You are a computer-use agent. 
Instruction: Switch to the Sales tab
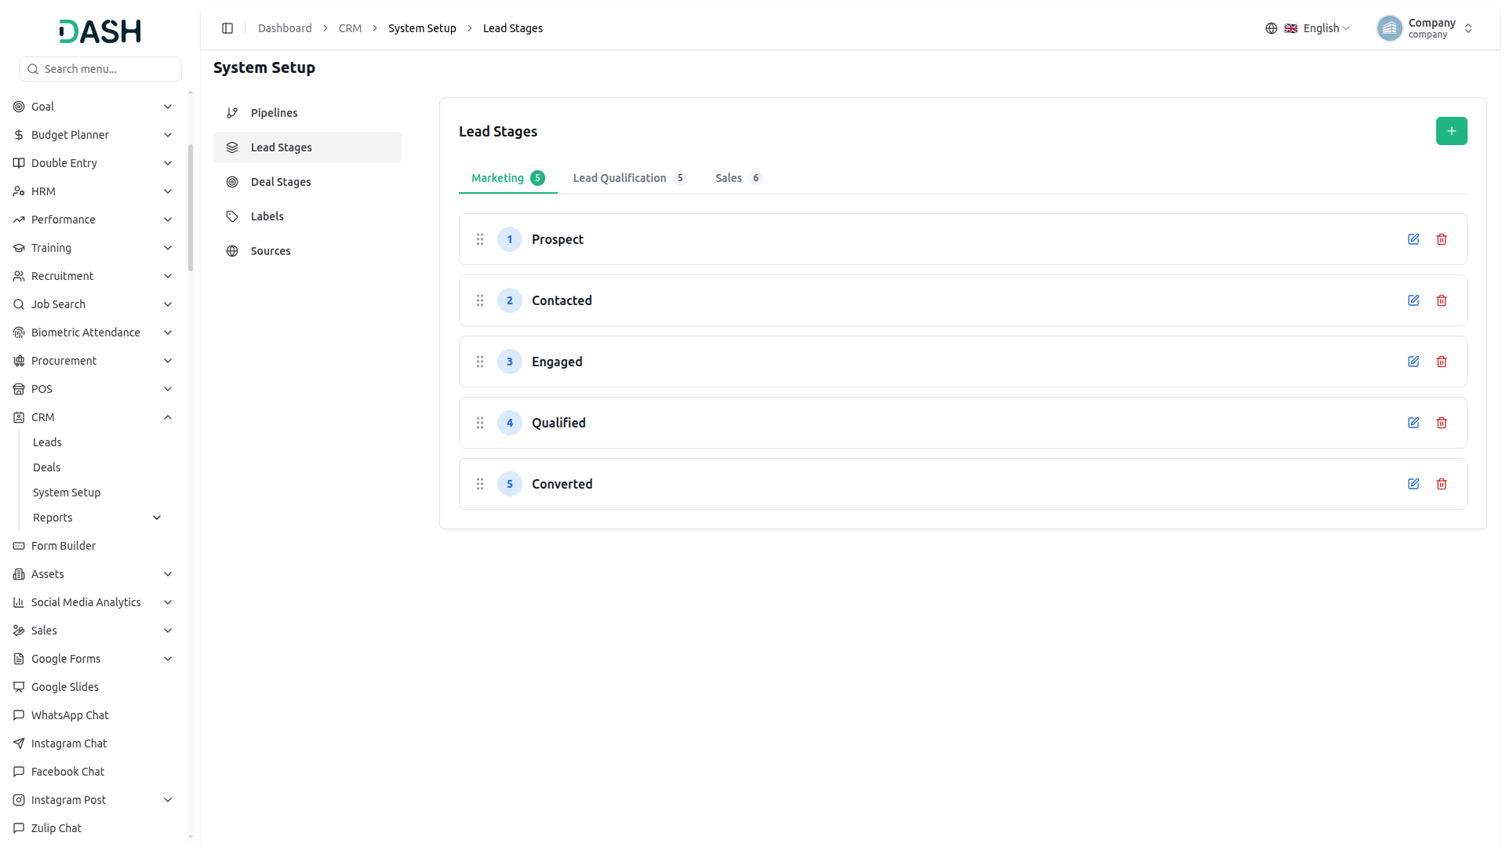click(x=738, y=178)
